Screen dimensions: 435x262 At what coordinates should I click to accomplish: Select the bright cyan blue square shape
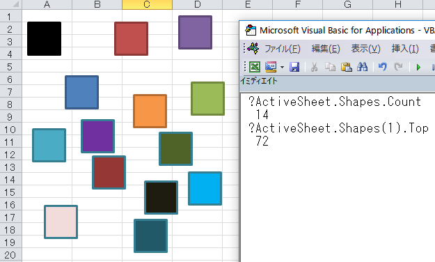click(205, 188)
